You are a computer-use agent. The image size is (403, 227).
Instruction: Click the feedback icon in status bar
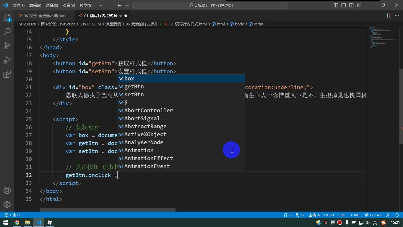[x=389, y=215]
